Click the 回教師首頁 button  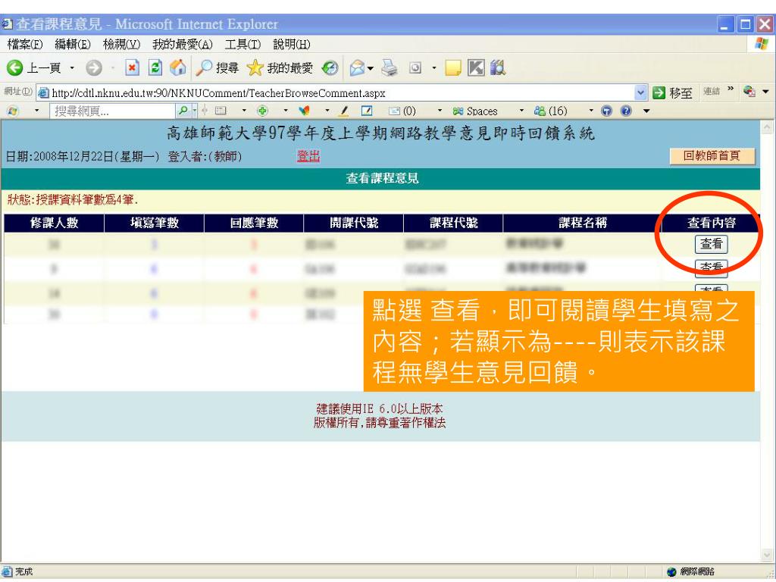point(712,156)
